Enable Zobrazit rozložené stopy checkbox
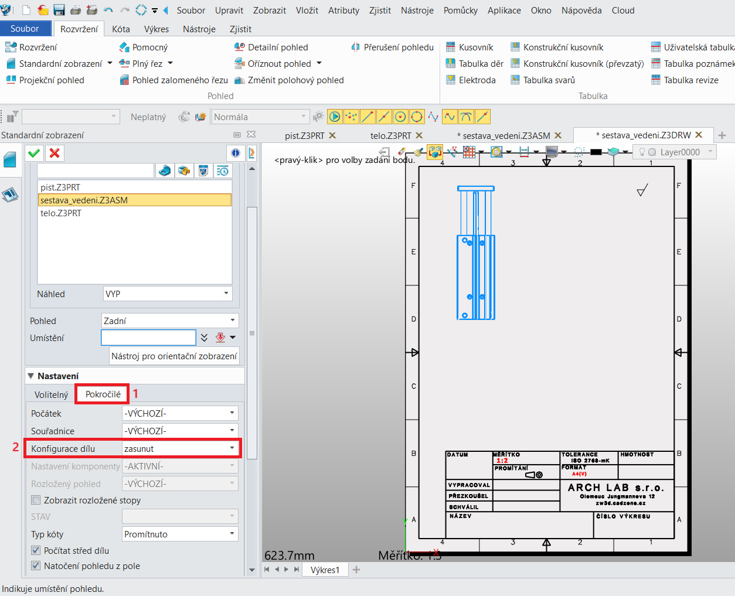The height and width of the screenshot is (596, 735). [x=36, y=500]
